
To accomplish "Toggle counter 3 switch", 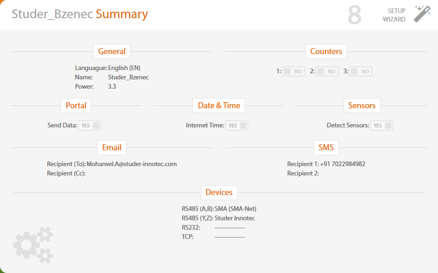I will 360,71.
